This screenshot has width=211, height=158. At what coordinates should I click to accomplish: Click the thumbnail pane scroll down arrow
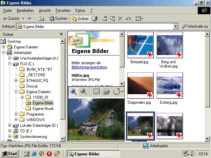point(207,139)
